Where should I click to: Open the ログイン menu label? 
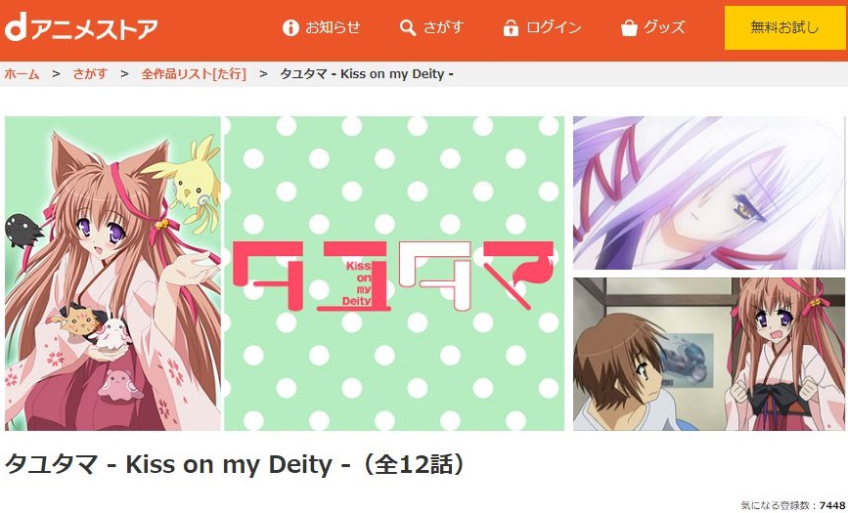[554, 27]
